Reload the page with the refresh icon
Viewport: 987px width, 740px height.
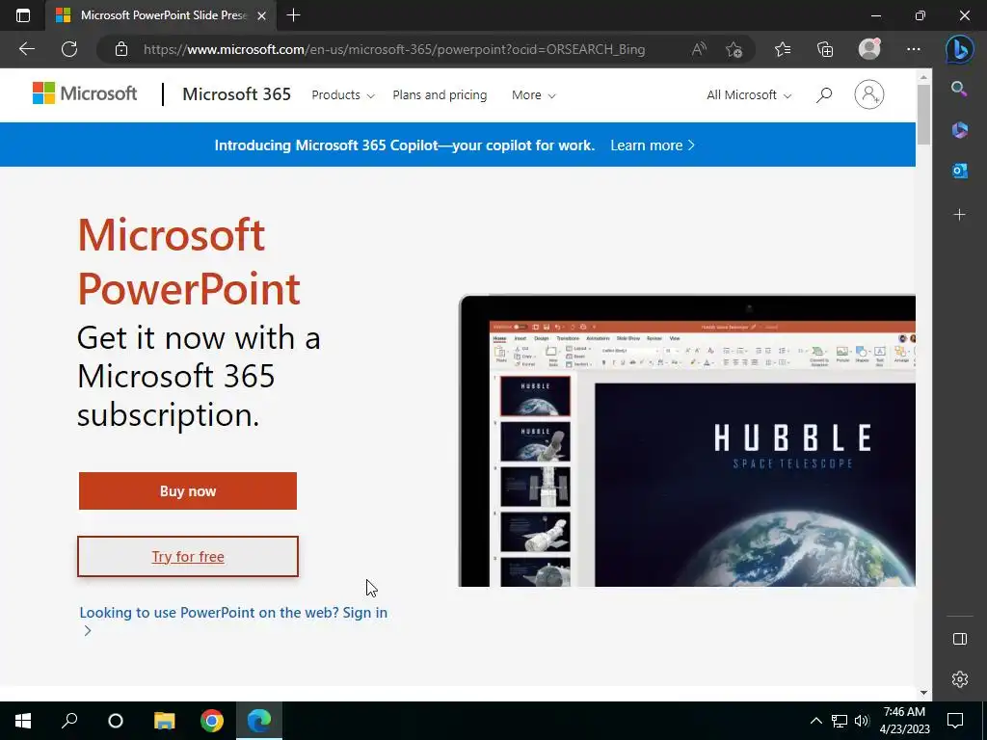click(x=69, y=49)
